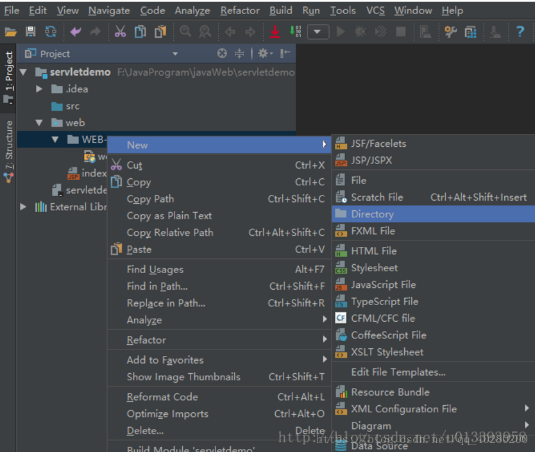Click the Paste toolbar icon
Image resolution: width=535 pixels, height=452 pixels.
tap(160, 31)
